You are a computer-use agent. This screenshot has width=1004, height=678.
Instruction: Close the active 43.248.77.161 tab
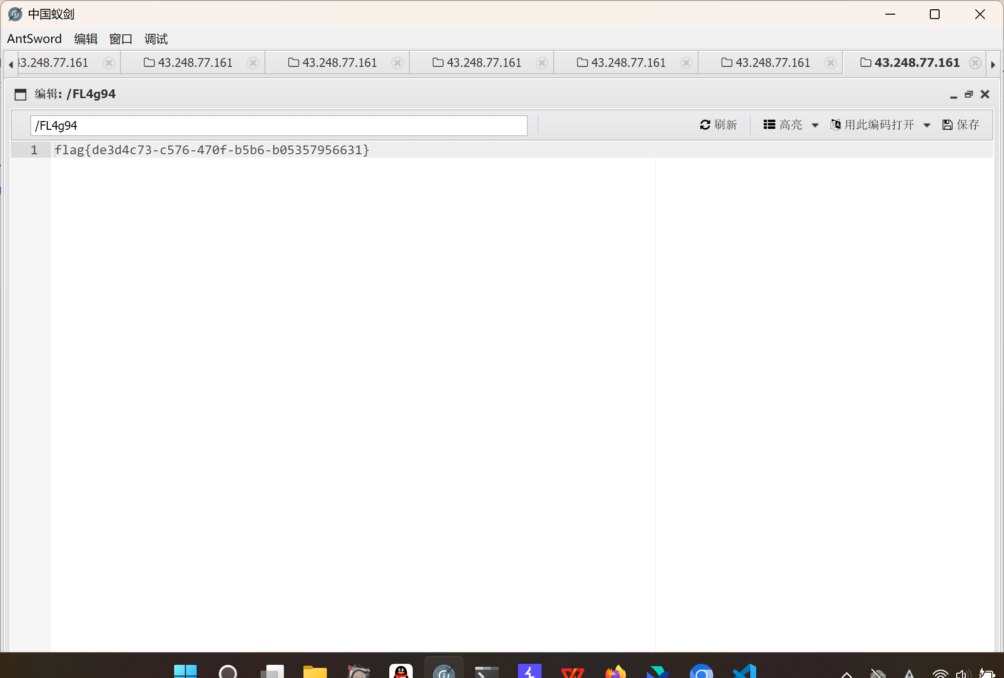pyautogui.click(x=975, y=63)
